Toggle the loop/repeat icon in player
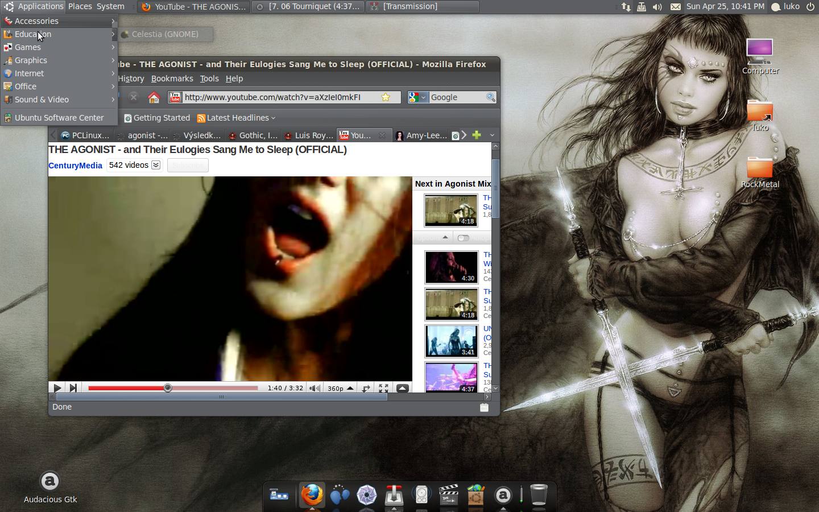 pyautogui.click(x=366, y=388)
